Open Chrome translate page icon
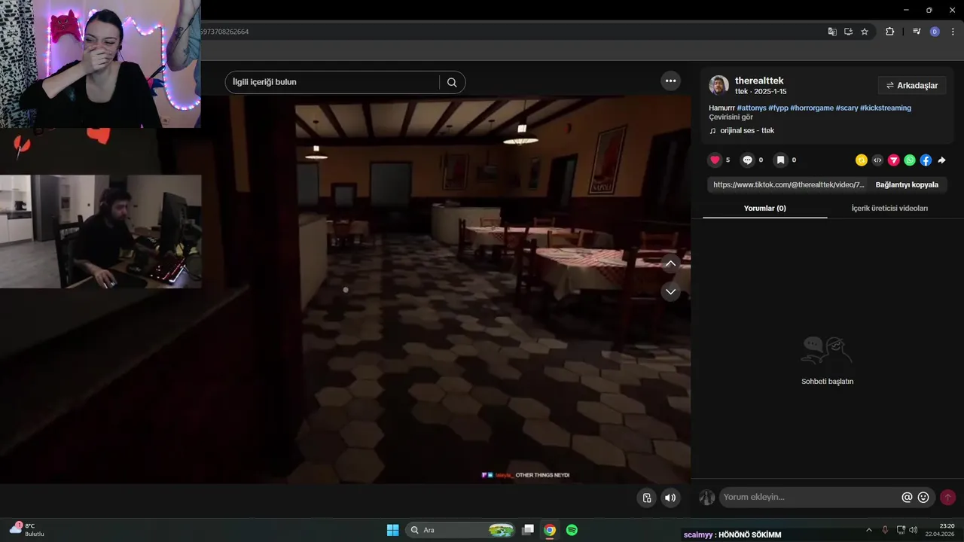The width and height of the screenshot is (964, 542). (832, 32)
